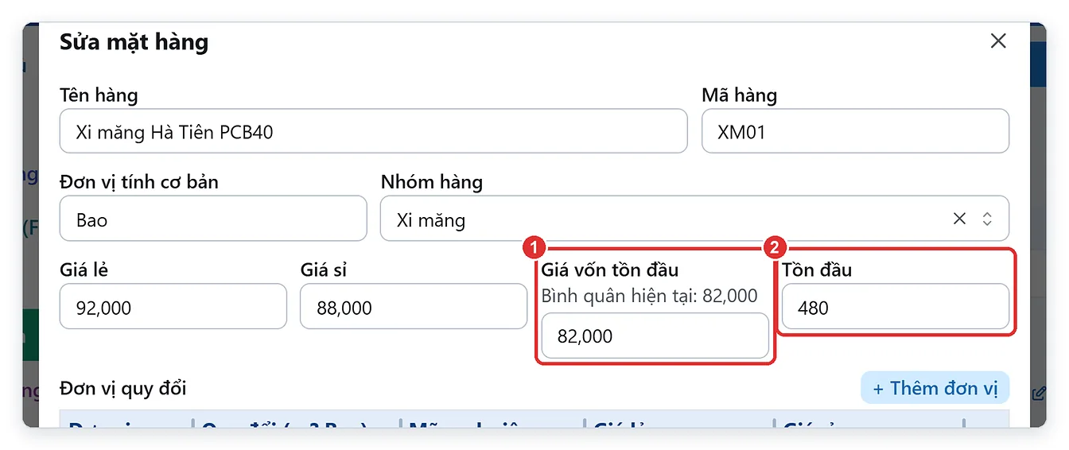Screen dimensions: 1069x450
Task: Clear the Nhóm hàng selection with X
Action: click(959, 219)
